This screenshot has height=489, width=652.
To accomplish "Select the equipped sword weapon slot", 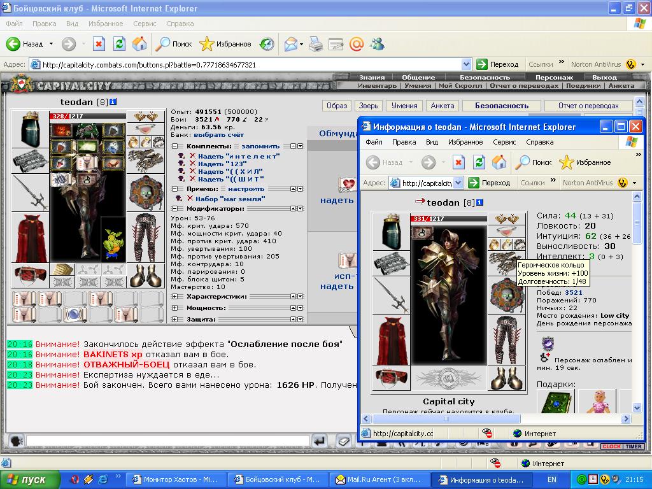I will [30, 192].
